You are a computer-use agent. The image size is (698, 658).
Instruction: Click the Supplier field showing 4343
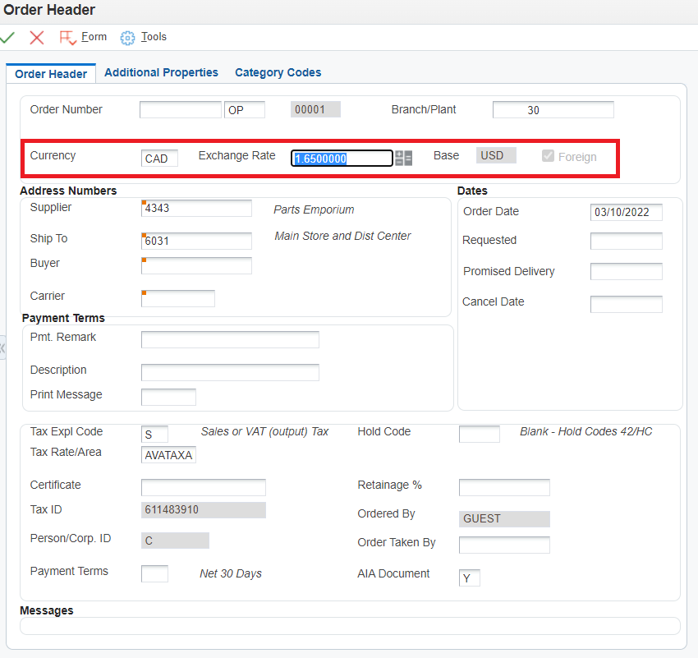pyautogui.click(x=196, y=208)
